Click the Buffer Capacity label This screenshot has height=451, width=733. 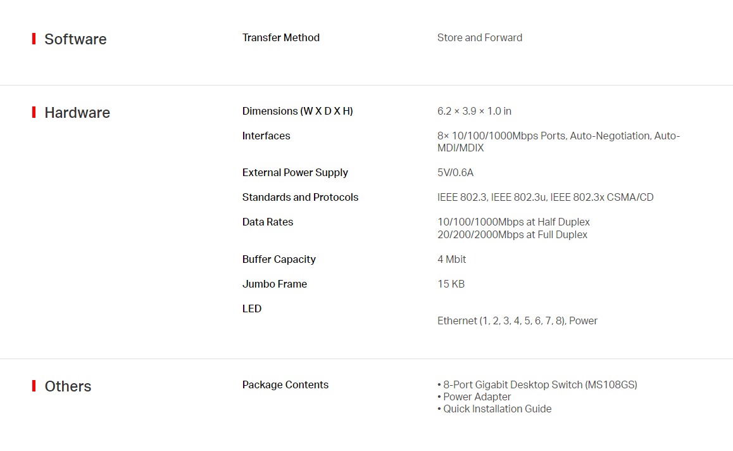pos(279,259)
